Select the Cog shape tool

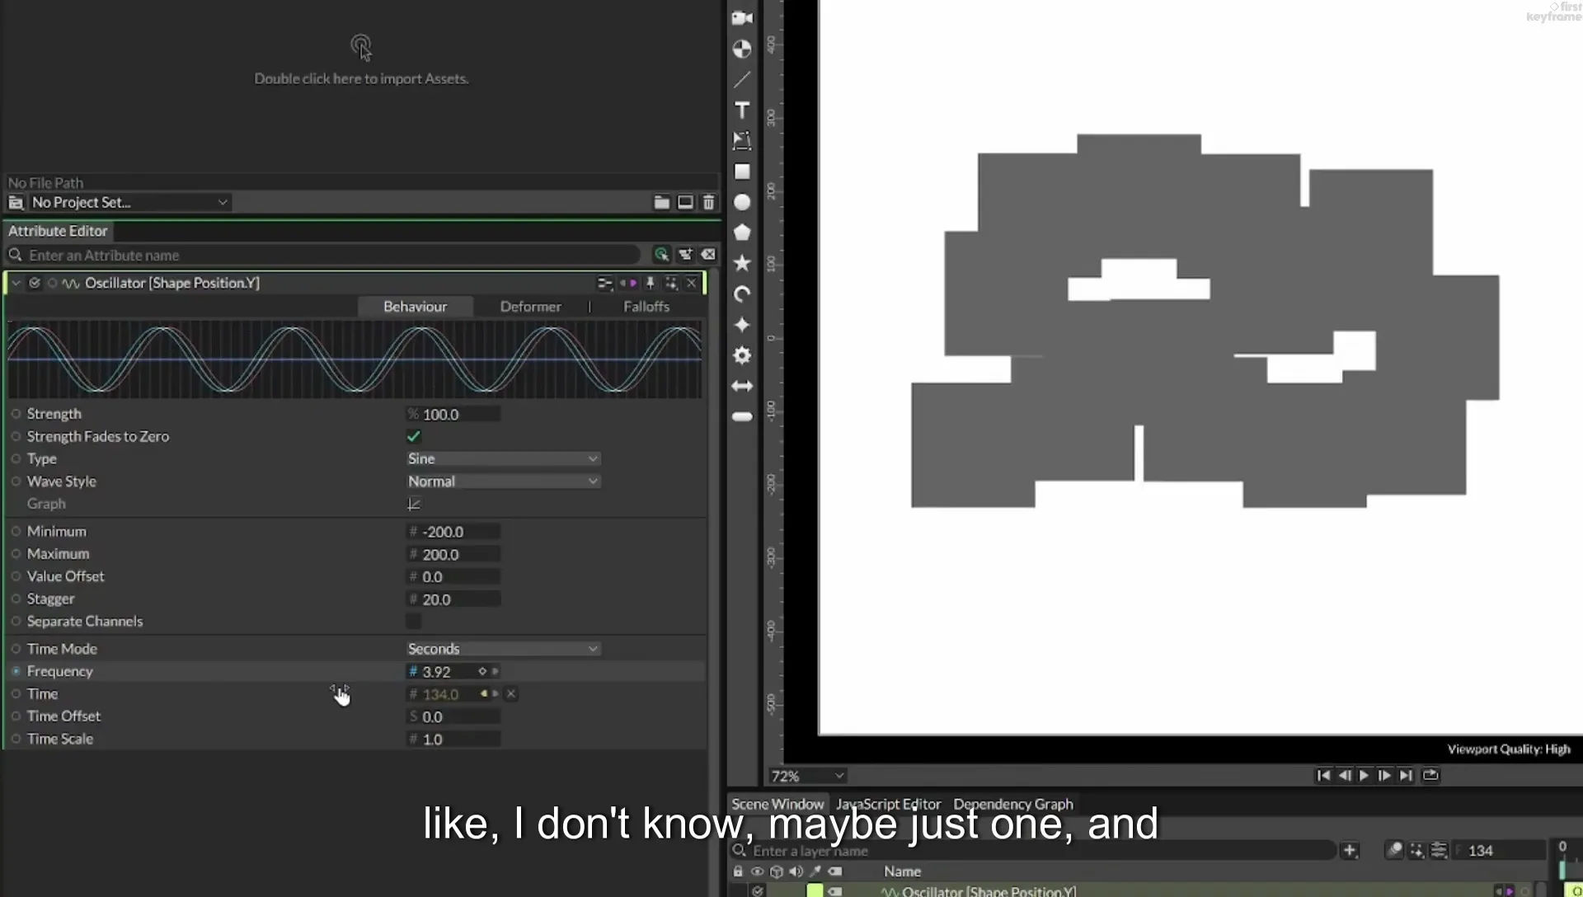click(x=742, y=355)
